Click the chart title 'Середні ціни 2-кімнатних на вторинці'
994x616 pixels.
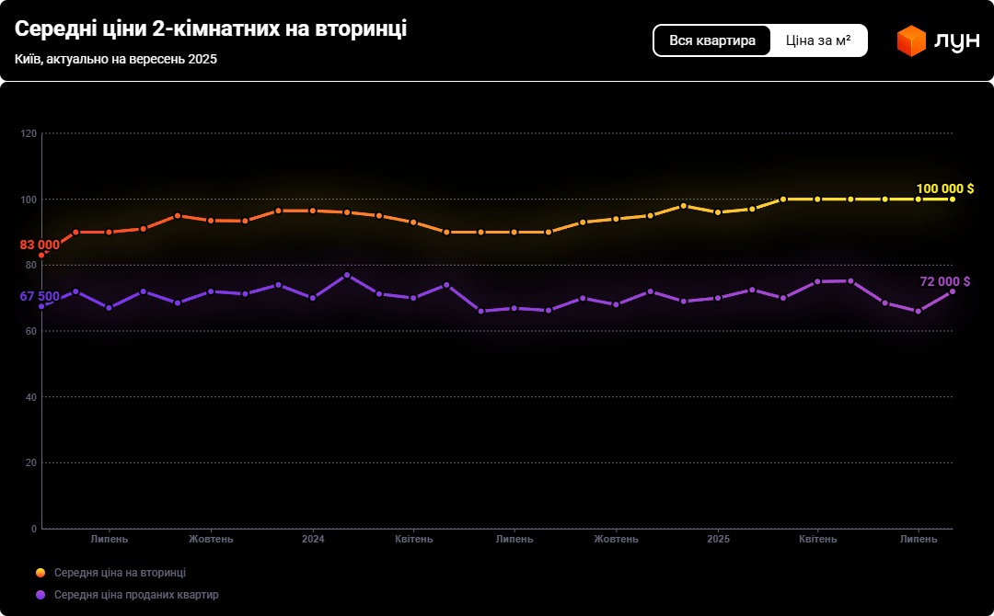click(211, 29)
